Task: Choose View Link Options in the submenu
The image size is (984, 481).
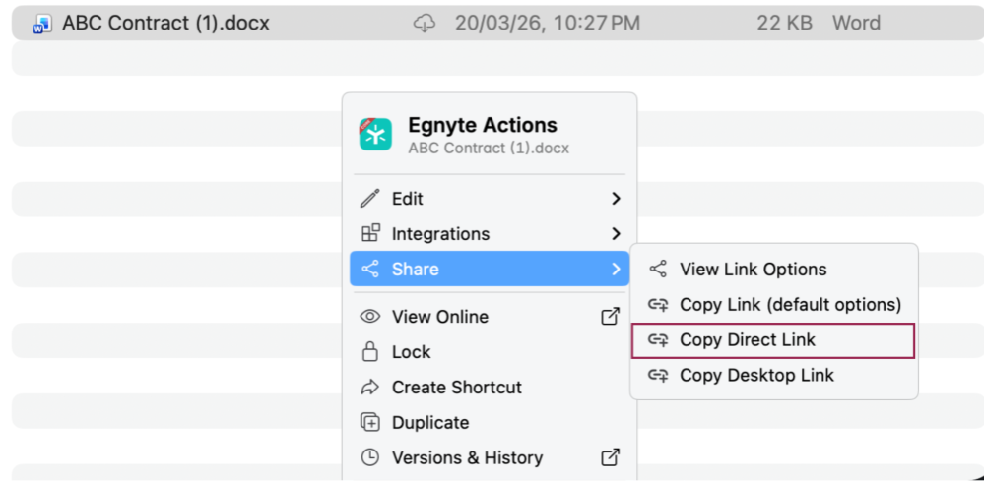Action: (774, 270)
